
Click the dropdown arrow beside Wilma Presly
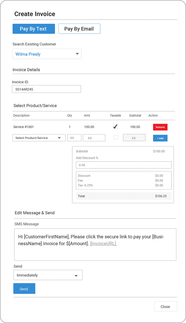77,54
